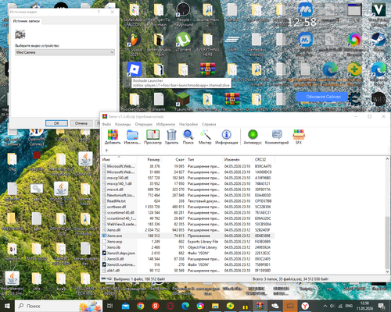
Task: Show hidden system tray icons chevron
Action: click(x=325, y=306)
